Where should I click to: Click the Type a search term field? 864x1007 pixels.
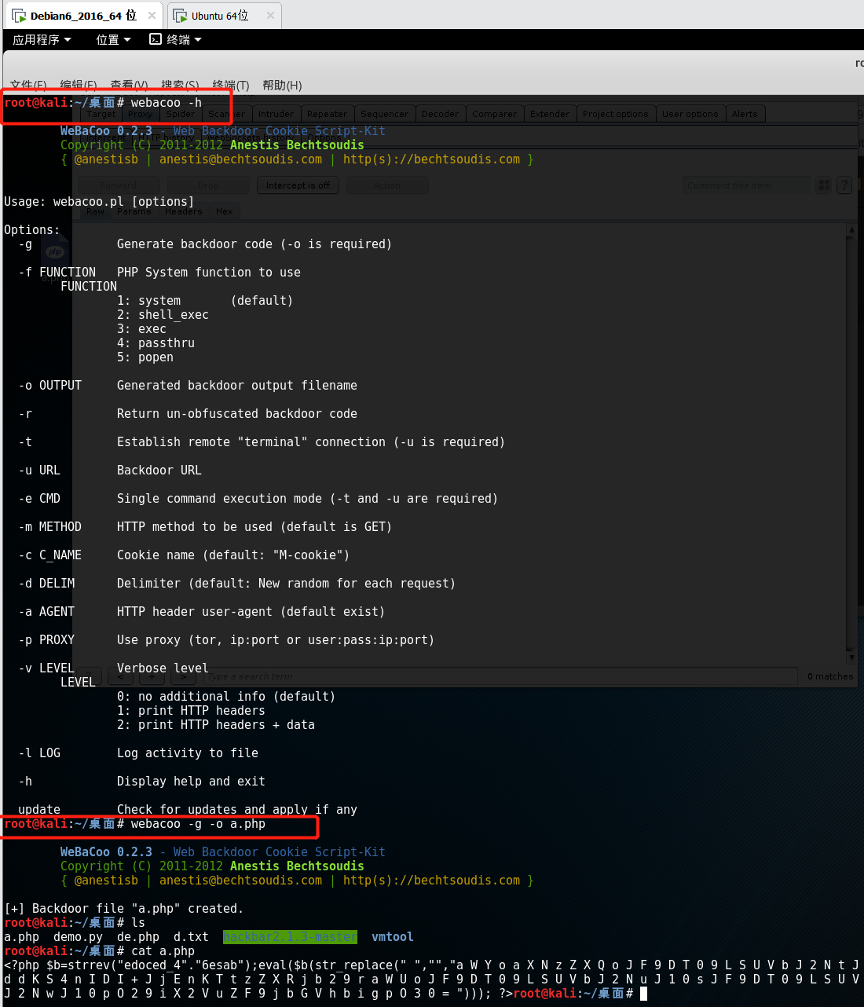[x=500, y=676]
